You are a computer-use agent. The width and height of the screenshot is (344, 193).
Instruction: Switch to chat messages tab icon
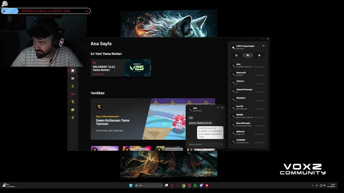point(248,55)
